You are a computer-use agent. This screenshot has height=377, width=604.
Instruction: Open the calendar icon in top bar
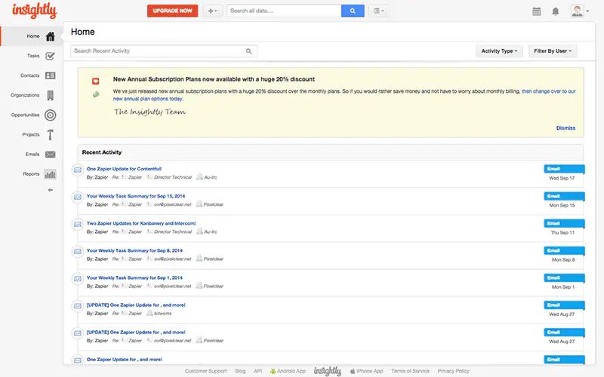[536, 11]
